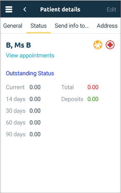The height and width of the screenshot is (193, 121).
Task: Open the hamburger menu
Action: pyautogui.click(x=9, y=9)
